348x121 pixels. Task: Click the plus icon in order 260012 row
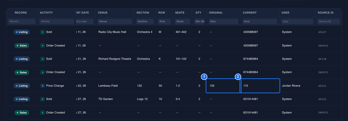(x=42, y=113)
